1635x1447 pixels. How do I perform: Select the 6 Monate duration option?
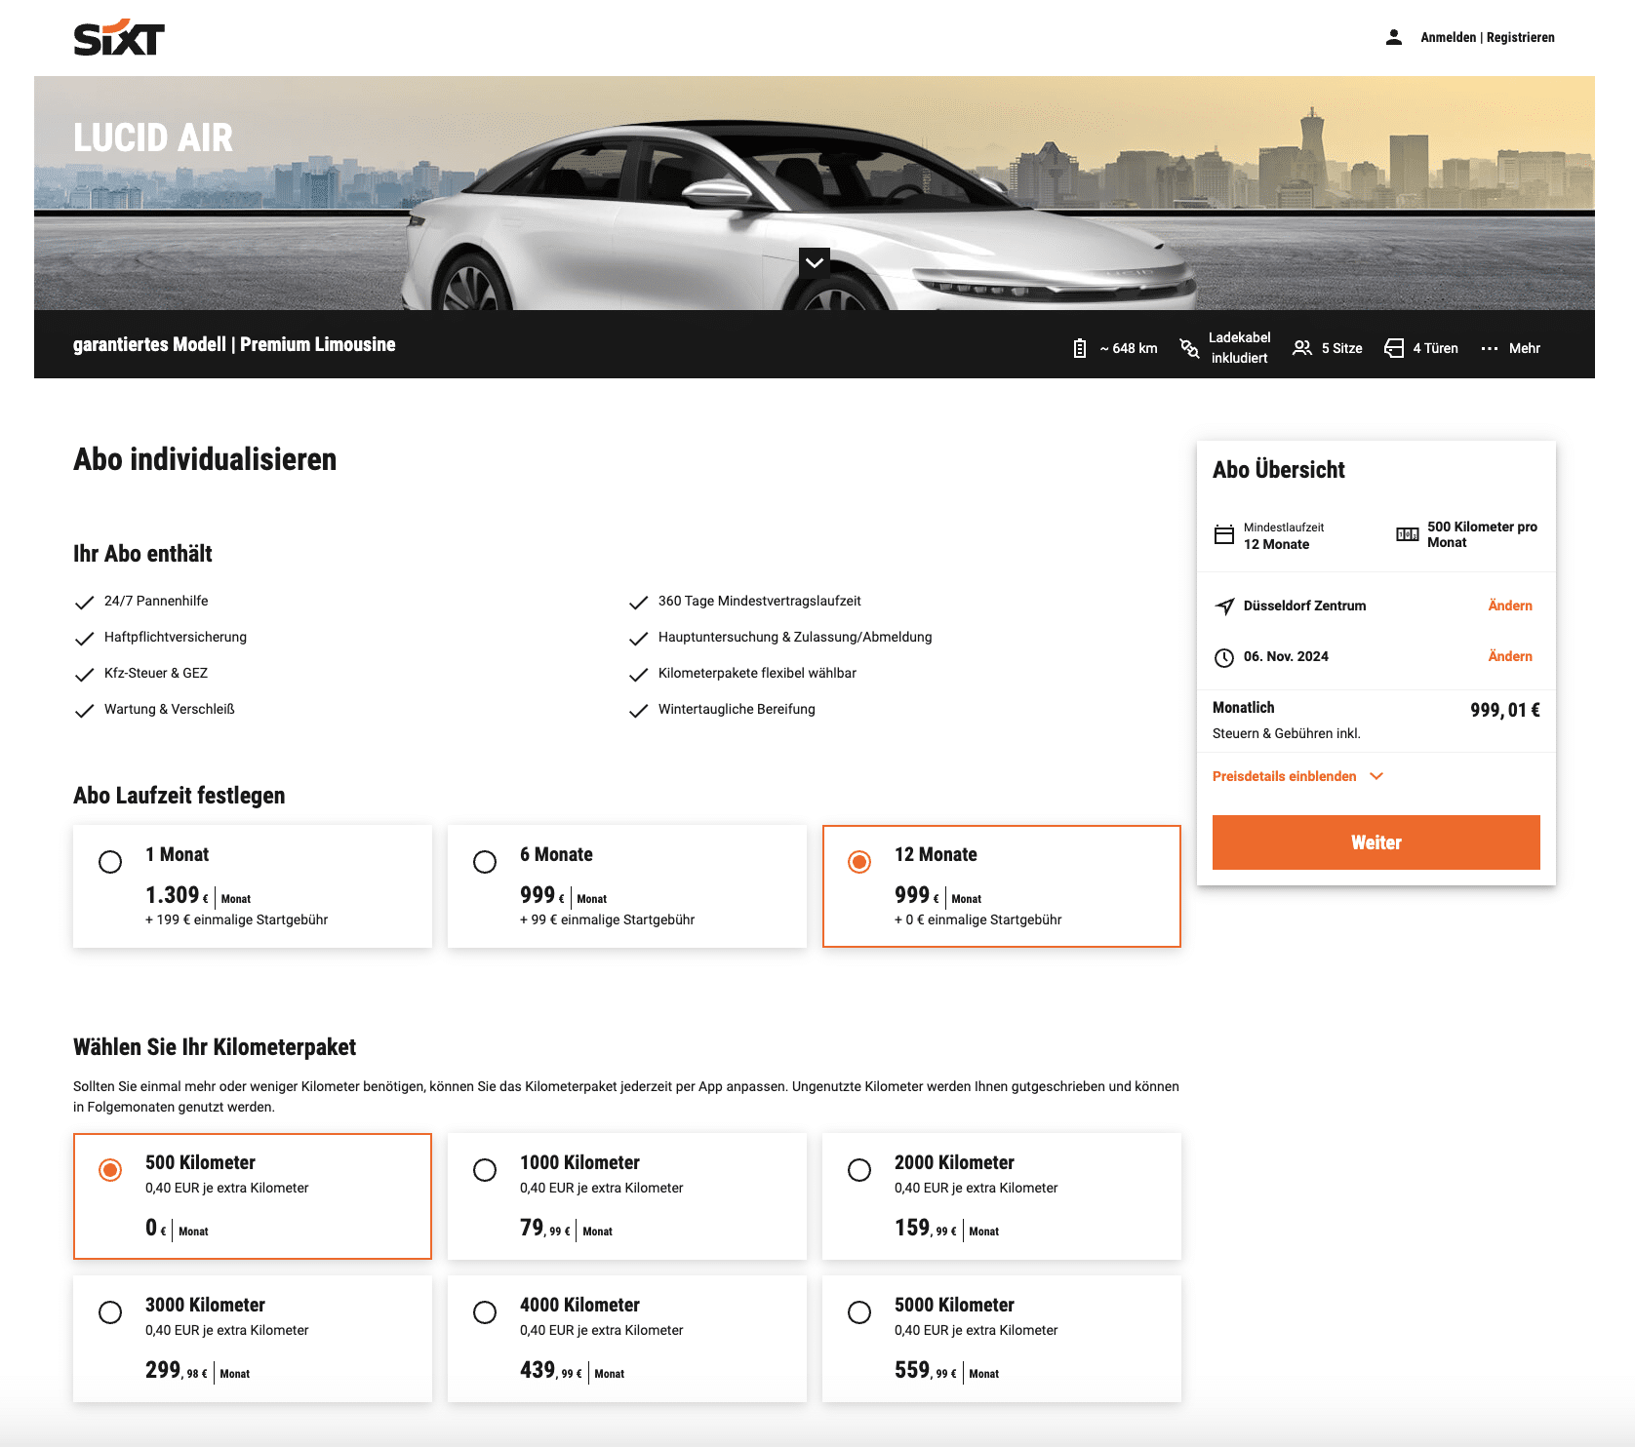pyautogui.click(x=627, y=886)
